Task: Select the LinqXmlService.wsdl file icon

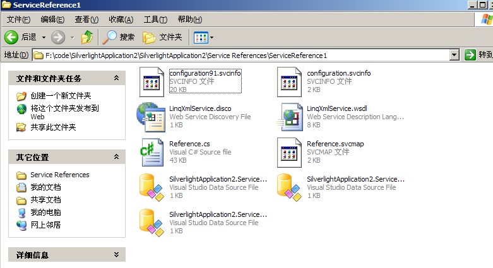Action: tap(289, 117)
